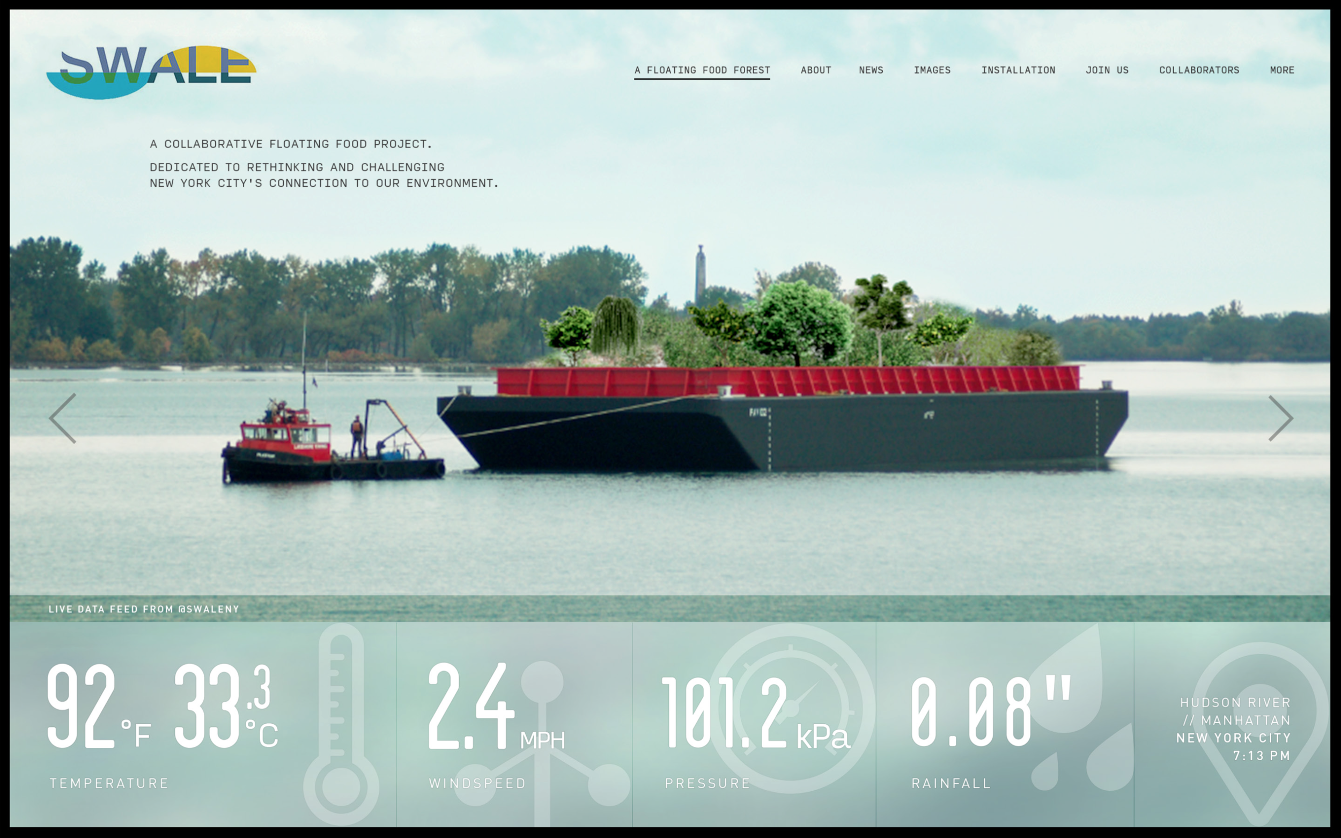Screen dimensions: 1341x838
Task: Click 'Dedicated to rethinking and challenging' line
Action: (297, 167)
